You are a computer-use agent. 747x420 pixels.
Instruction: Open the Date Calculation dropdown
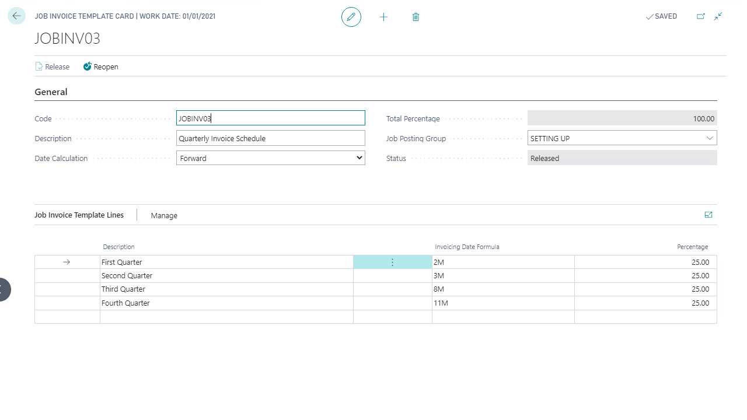[271, 158]
